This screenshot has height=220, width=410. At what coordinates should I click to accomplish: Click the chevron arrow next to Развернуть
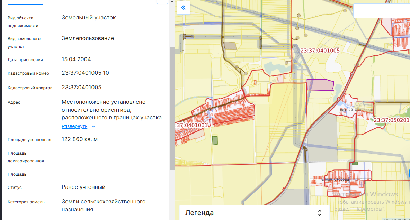pyautogui.click(x=93, y=127)
